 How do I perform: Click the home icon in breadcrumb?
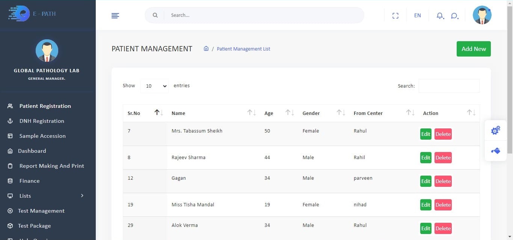[206, 49]
